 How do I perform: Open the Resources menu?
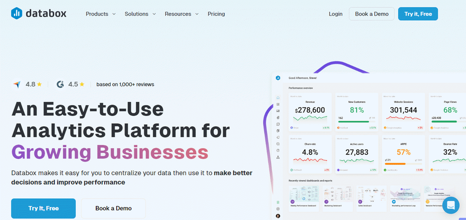(182, 14)
